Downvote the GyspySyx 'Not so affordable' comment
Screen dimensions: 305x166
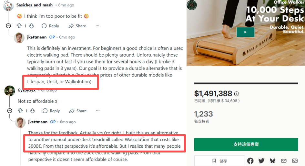[x=32, y=111]
